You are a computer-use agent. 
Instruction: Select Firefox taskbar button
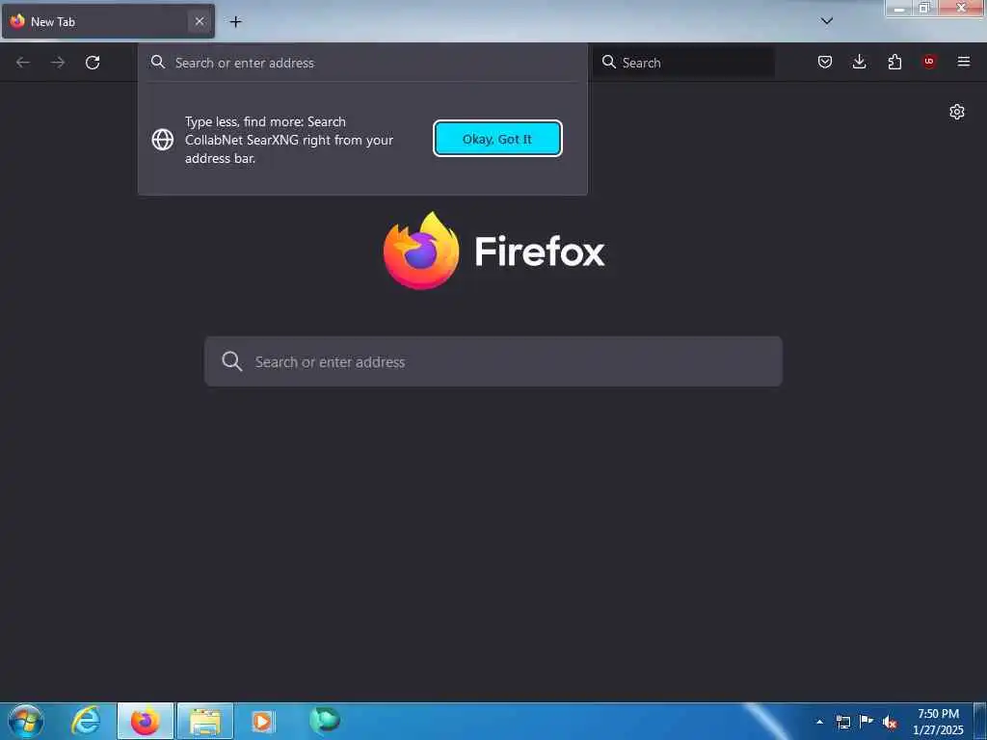pyautogui.click(x=146, y=721)
